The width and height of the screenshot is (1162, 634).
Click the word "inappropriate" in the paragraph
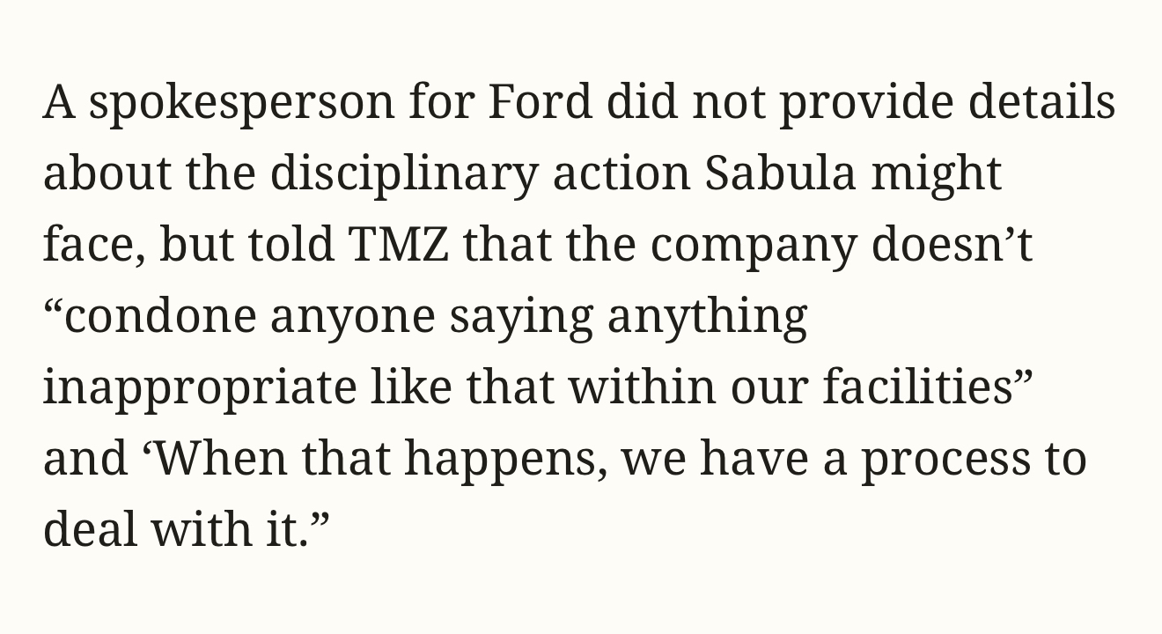[x=199, y=387]
